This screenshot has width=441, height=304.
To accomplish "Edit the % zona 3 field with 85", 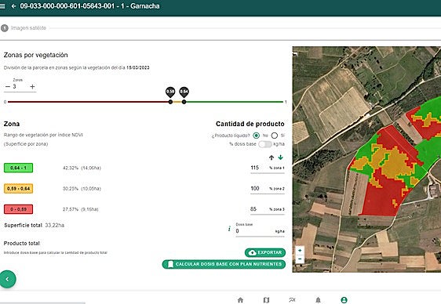I will (x=268, y=209).
